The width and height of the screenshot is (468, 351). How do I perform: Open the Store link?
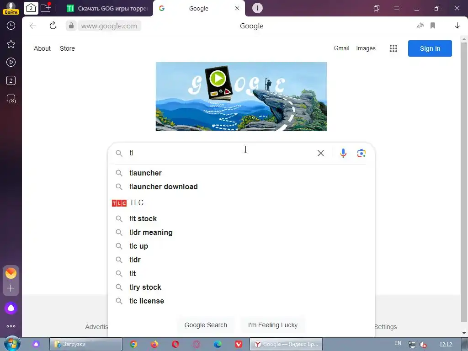tap(67, 48)
